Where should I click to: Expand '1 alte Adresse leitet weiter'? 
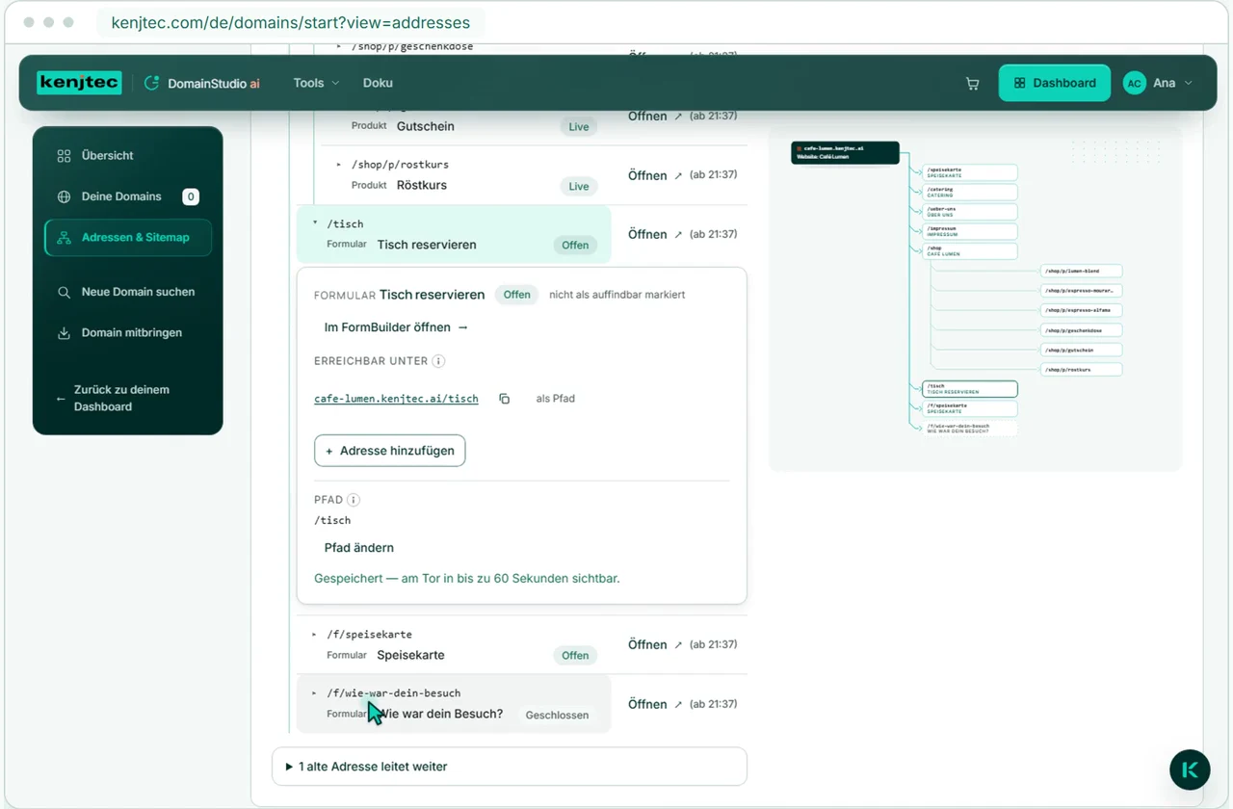click(509, 767)
